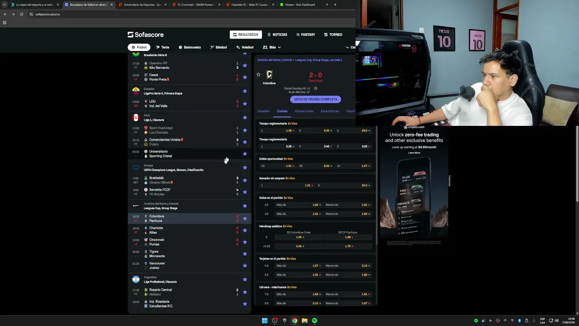Go back in the browser
The height and width of the screenshot is (326, 579).
pyautogui.click(x=5, y=14)
